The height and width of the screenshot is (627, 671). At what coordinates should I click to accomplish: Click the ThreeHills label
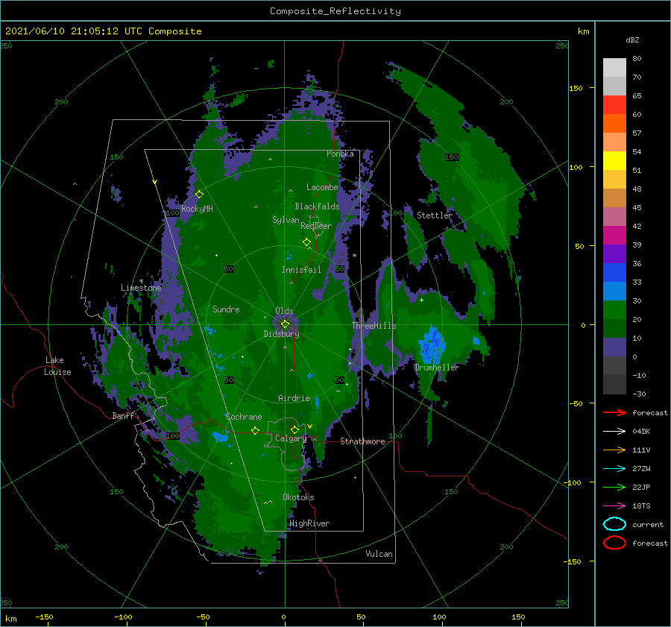374,326
